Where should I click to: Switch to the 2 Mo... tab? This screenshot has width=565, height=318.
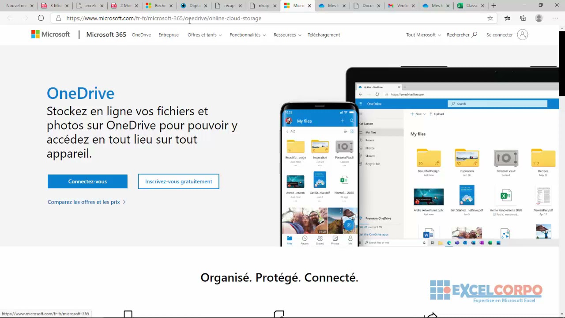pyautogui.click(x=124, y=6)
